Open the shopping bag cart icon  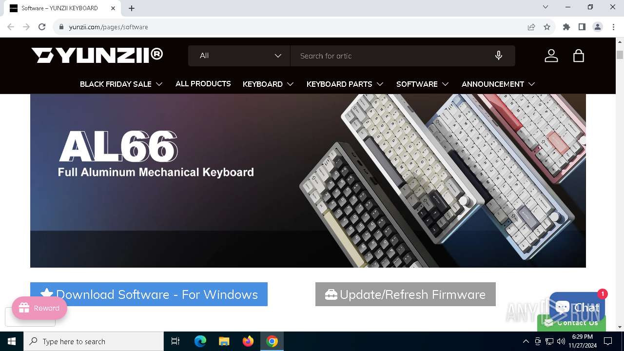pyautogui.click(x=579, y=56)
